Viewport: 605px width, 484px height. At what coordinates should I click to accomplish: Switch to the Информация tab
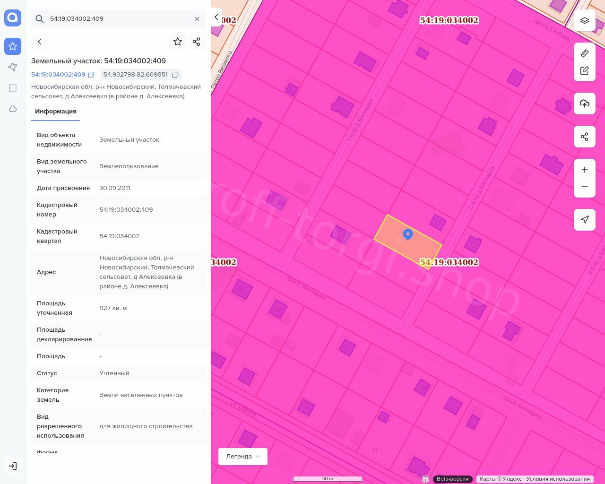click(x=56, y=112)
